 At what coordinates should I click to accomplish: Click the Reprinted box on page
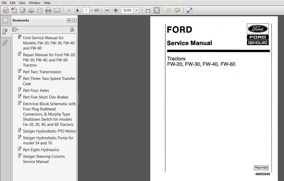261,168
